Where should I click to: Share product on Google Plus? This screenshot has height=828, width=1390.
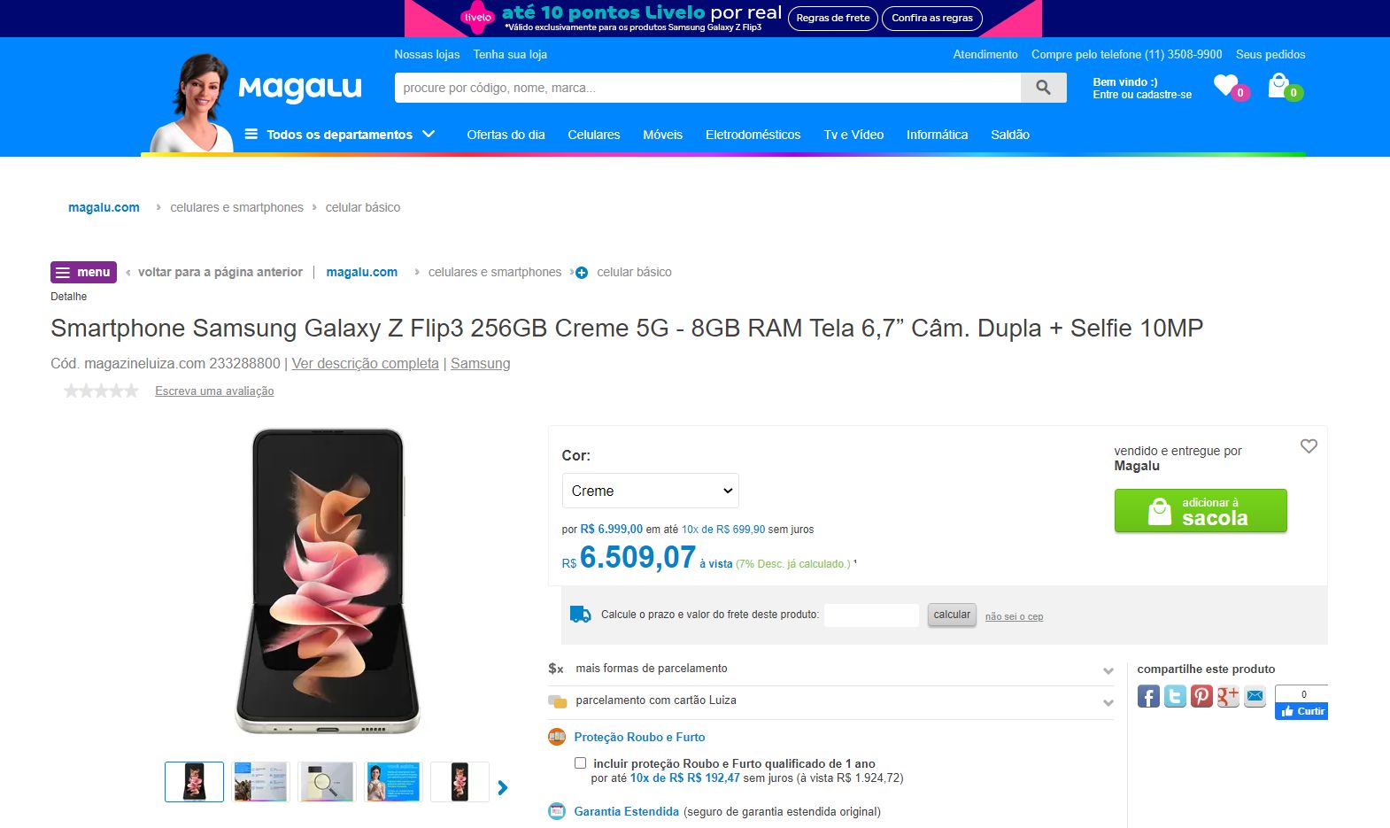tap(1228, 697)
